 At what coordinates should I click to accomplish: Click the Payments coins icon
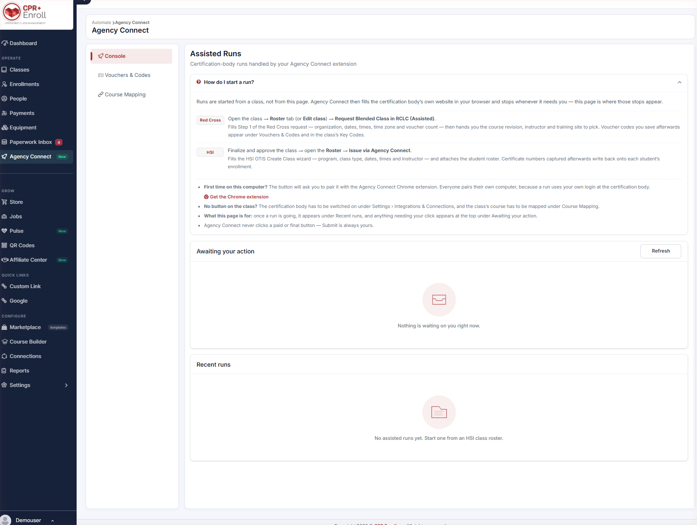(5, 113)
